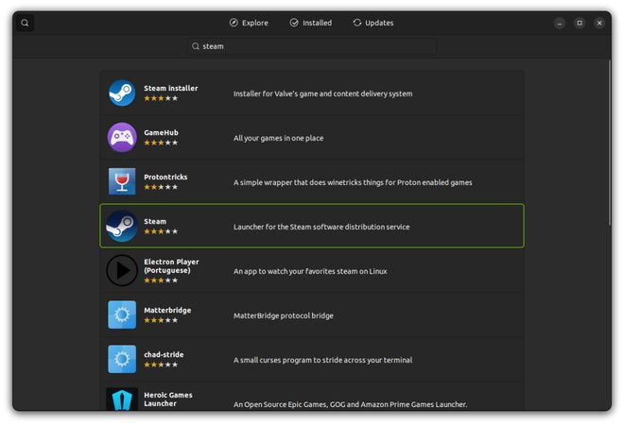Click the checkmark icon beside Installed
Image resolution: width=624 pixels, height=425 pixels.
(294, 23)
